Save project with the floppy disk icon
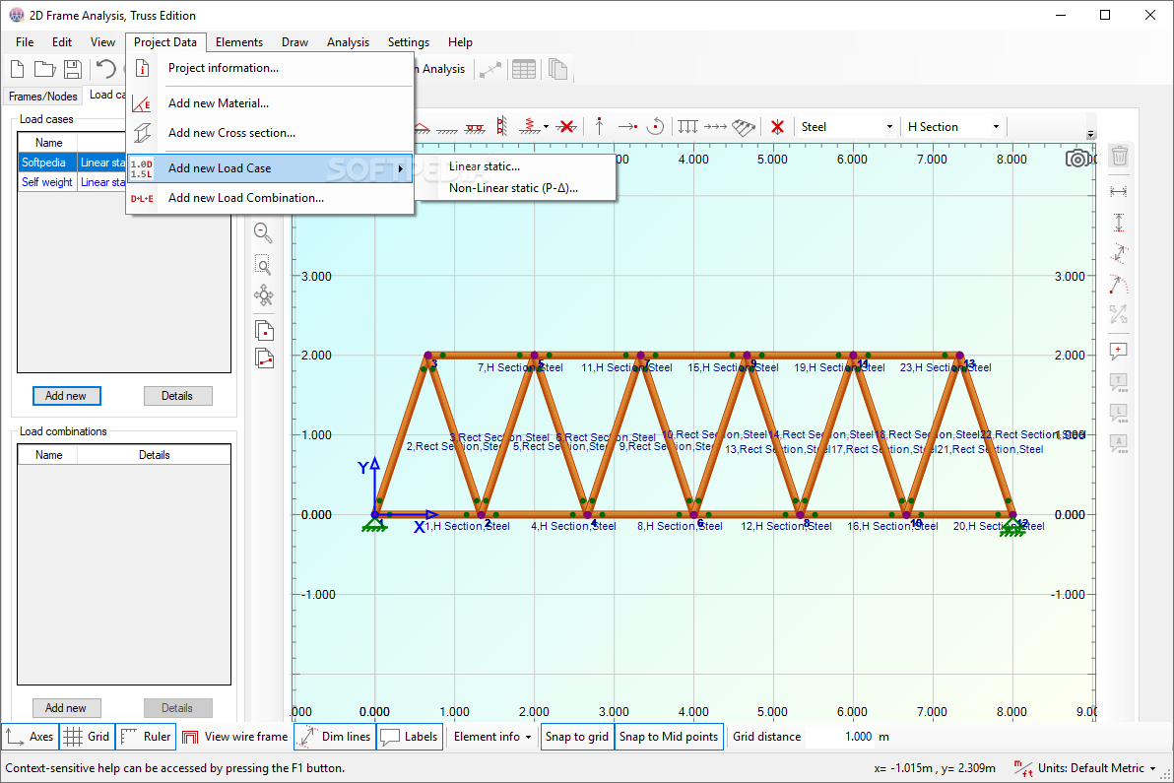 tap(73, 70)
